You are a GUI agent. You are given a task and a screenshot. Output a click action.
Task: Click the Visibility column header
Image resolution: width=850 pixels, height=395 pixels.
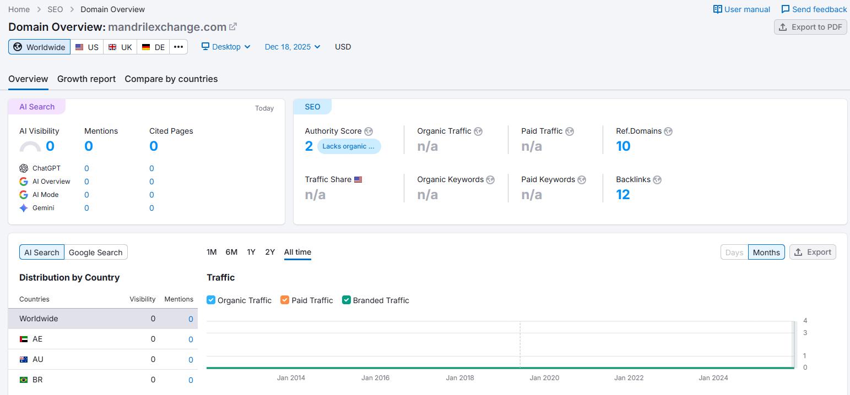143,299
